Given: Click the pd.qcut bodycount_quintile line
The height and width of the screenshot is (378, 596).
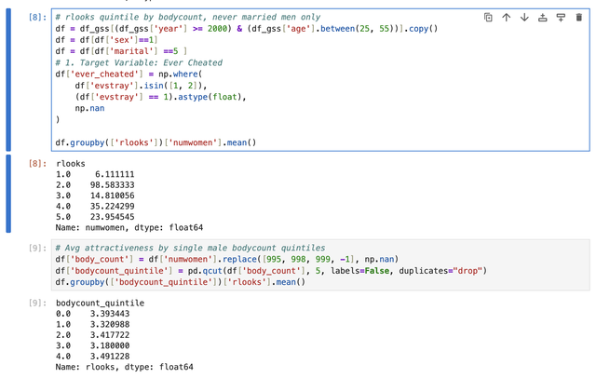Looking at the screenshot, I should click(x=271, y=271).
